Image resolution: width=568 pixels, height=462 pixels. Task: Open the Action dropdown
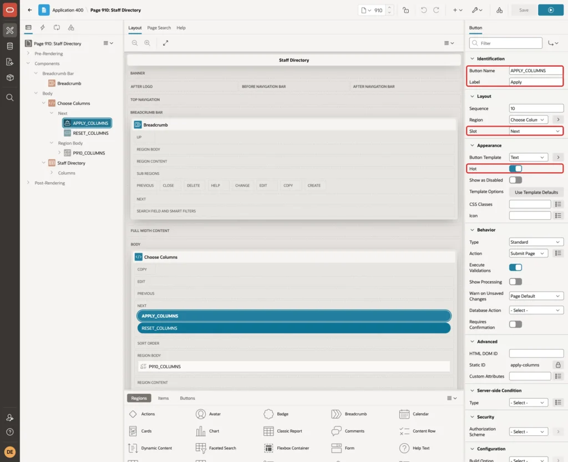[x=528, y=253]
